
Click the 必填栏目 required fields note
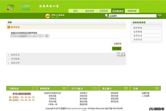(x=117, y=44)
